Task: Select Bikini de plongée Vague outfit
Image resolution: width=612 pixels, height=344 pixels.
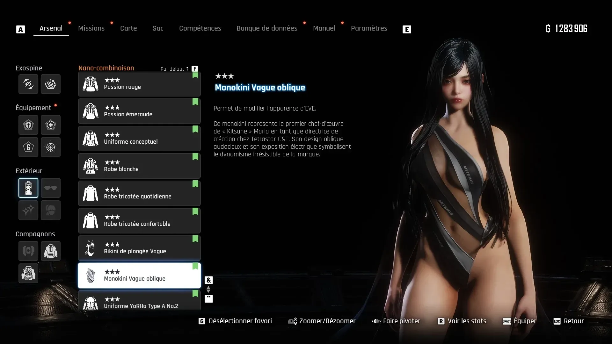Action: (x=139, y=248)
